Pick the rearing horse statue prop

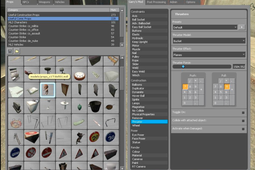[x=80, y=138]
